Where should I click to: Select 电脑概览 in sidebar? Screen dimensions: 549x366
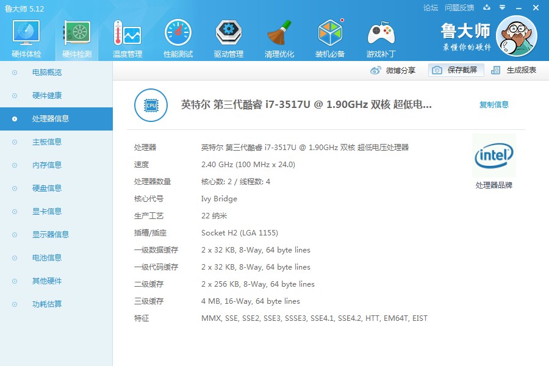(x=56, y=73)
